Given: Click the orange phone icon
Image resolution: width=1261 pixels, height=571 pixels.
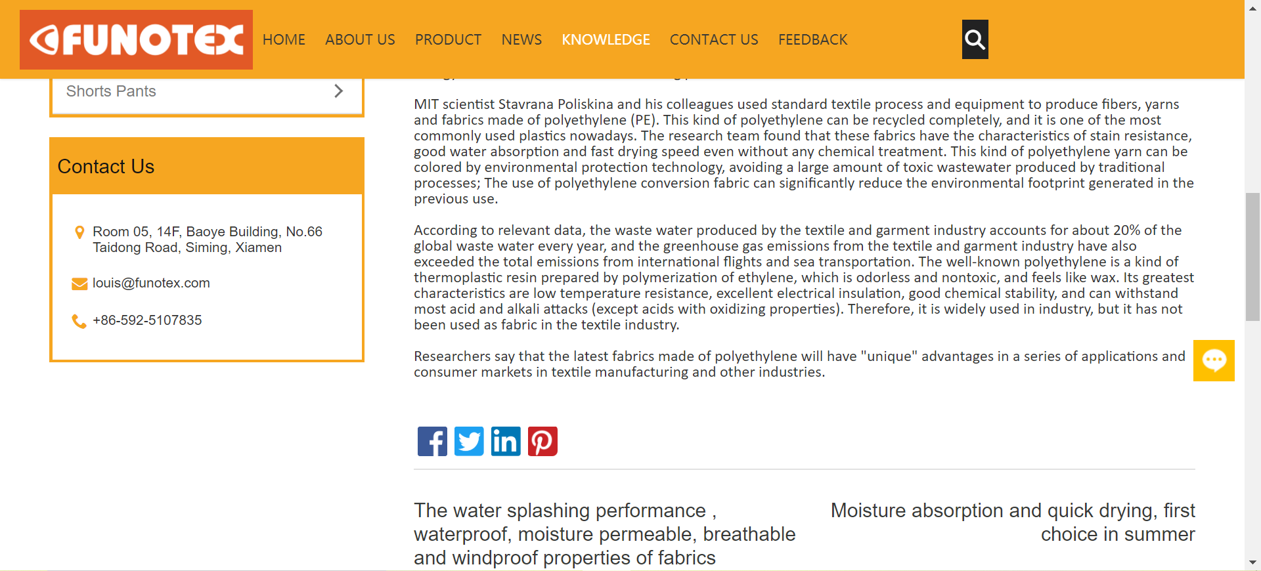Looking at the screenshot, I should click(79, 321).
